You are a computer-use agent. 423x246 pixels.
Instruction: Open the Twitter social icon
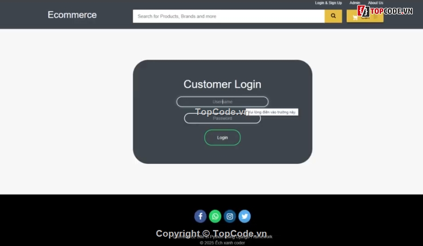click(244, 216)
